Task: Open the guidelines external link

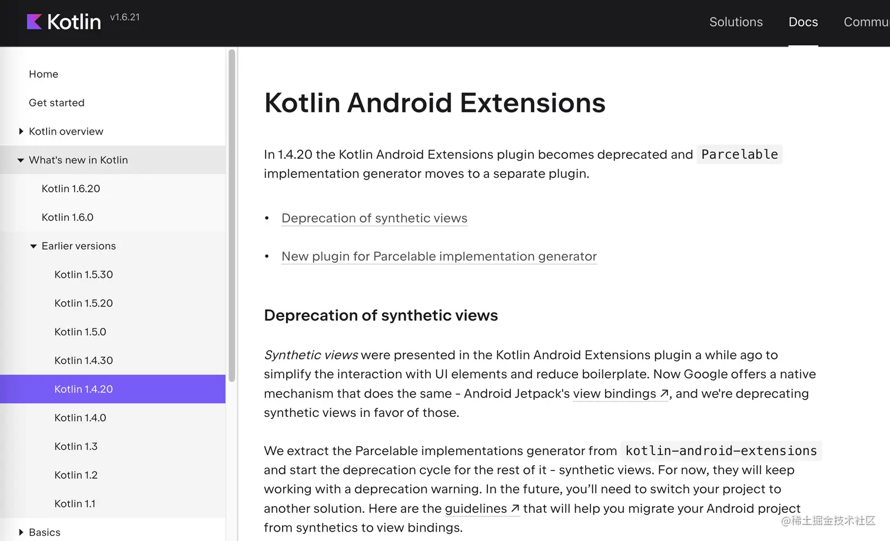Action: pos(482,509)
